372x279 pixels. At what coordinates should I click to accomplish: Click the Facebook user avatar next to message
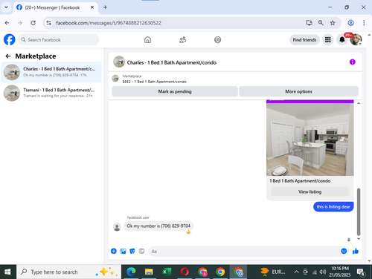(117, 227)
